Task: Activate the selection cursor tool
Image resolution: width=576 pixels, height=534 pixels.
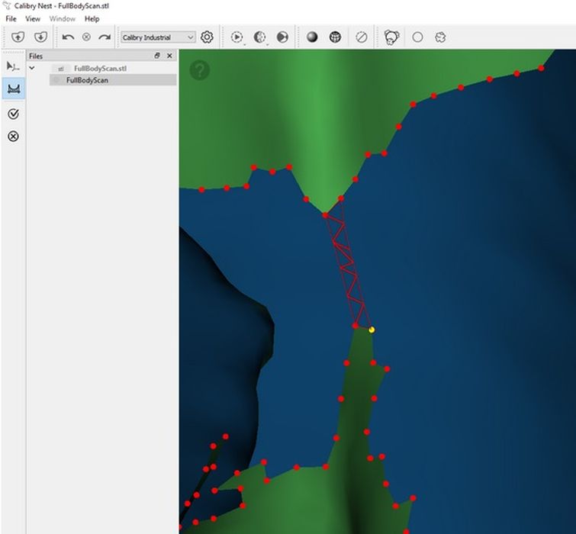Action: tap(13, 66)
